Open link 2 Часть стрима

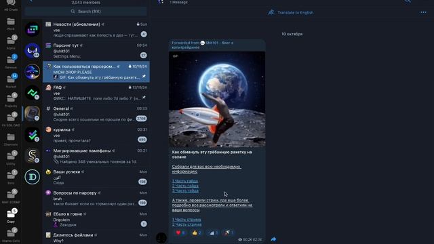coord(186,224)
